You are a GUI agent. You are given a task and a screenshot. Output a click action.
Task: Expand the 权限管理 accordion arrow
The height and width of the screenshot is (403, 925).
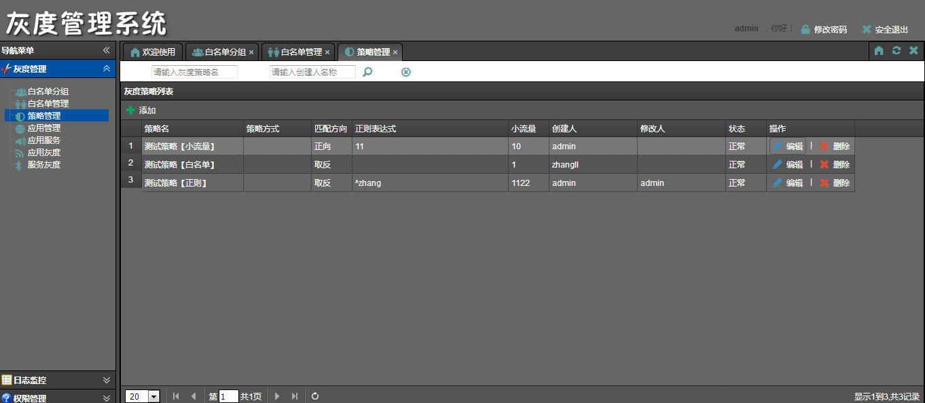tap(106, 398)
